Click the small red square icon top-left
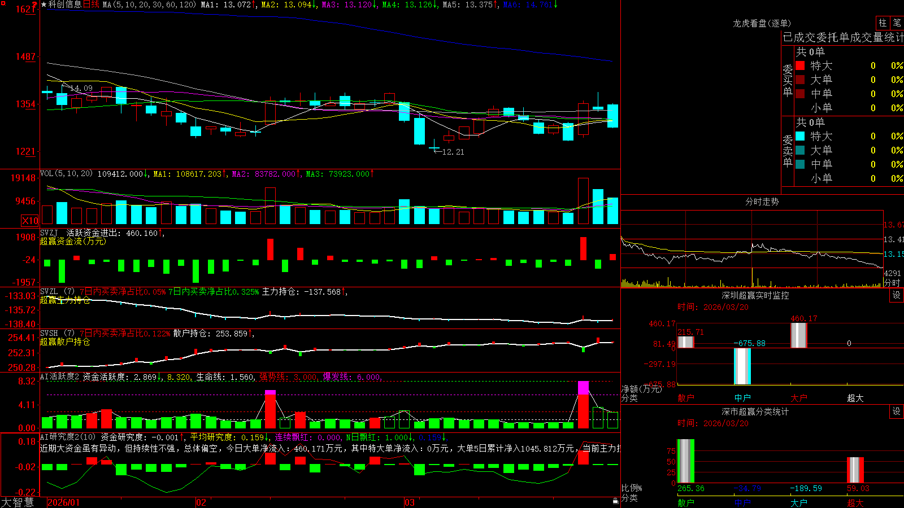The width and height of the screenshot is (904, 508). [2, 2]
